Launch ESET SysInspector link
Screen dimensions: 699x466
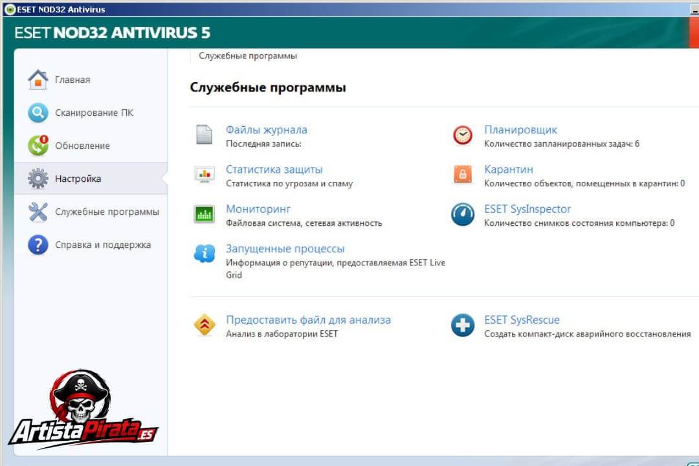tap(527, 209)
